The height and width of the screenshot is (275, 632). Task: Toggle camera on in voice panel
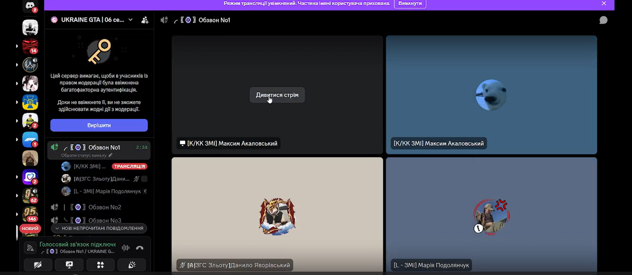click(x=38, y=265)
